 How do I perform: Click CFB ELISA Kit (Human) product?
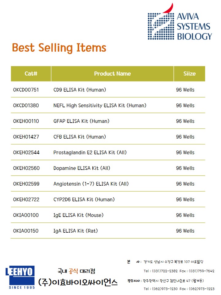pyautogui.click(x=79, y=137)
